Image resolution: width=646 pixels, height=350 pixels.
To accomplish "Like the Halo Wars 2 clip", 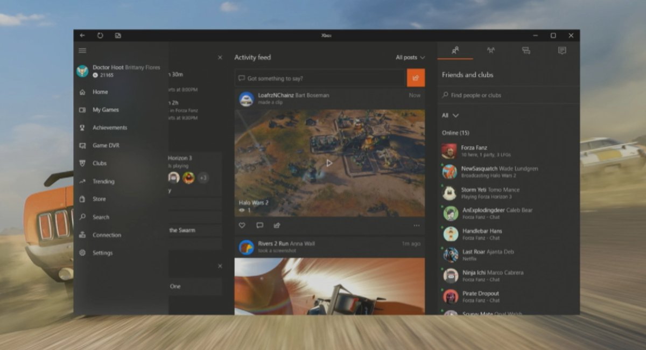I will point(242,225).
